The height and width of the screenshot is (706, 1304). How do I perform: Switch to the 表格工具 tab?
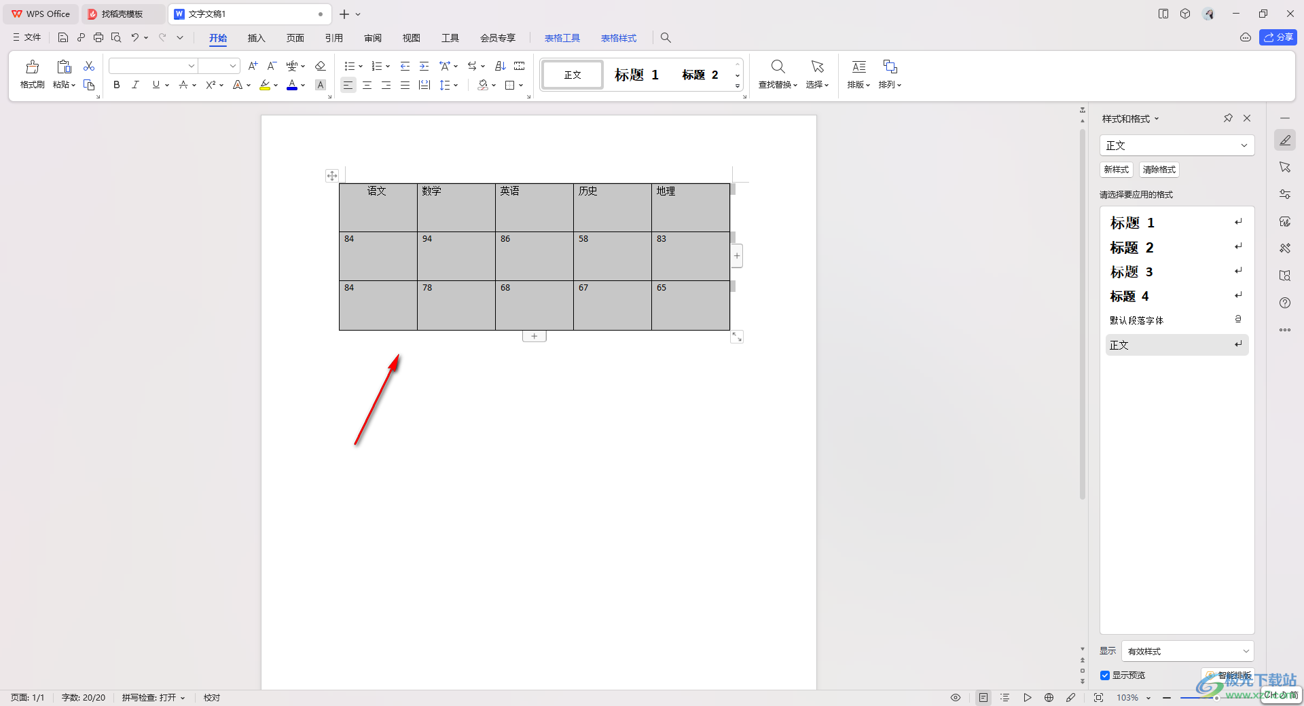tap(562, 38)
